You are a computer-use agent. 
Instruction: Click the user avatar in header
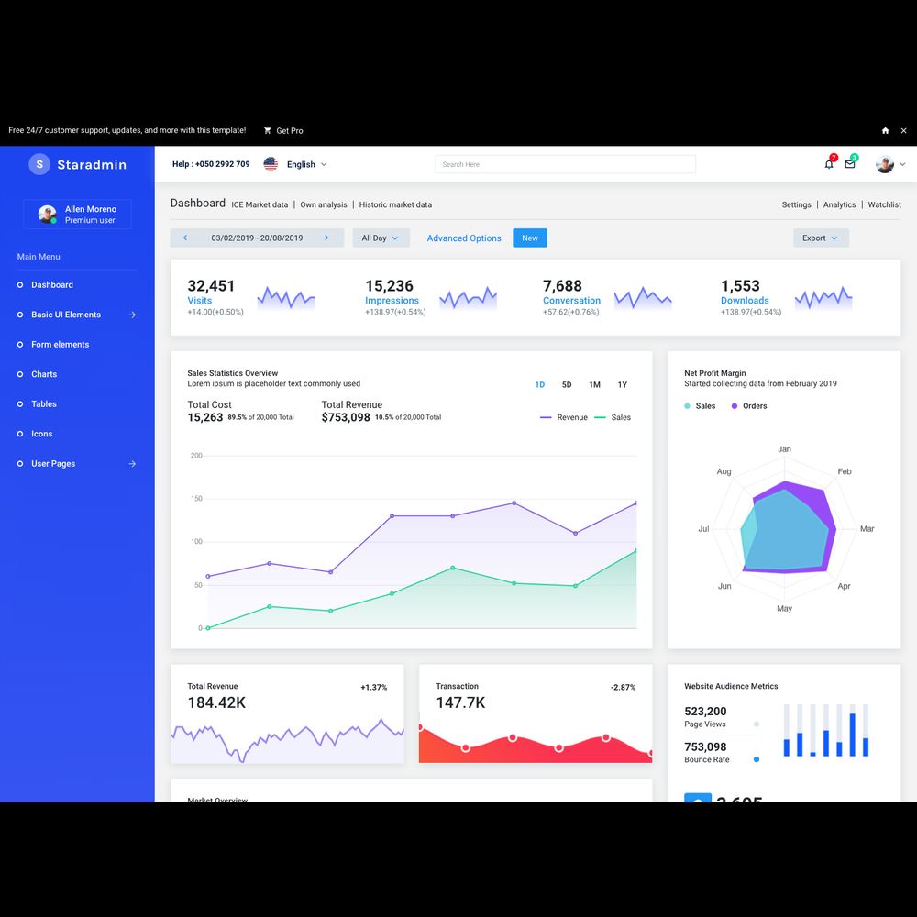click(884, 164)
